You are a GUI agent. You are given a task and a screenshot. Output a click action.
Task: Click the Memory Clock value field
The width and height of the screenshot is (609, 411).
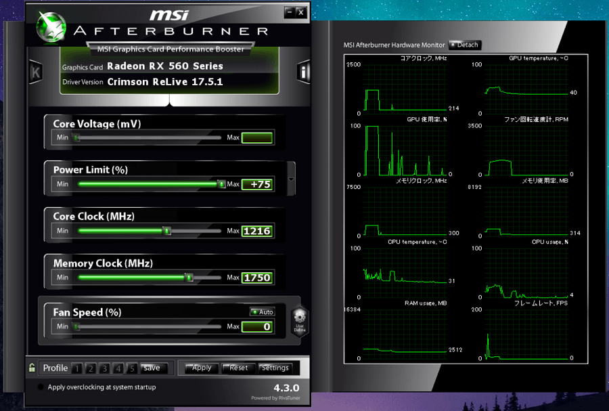[257, 278]
